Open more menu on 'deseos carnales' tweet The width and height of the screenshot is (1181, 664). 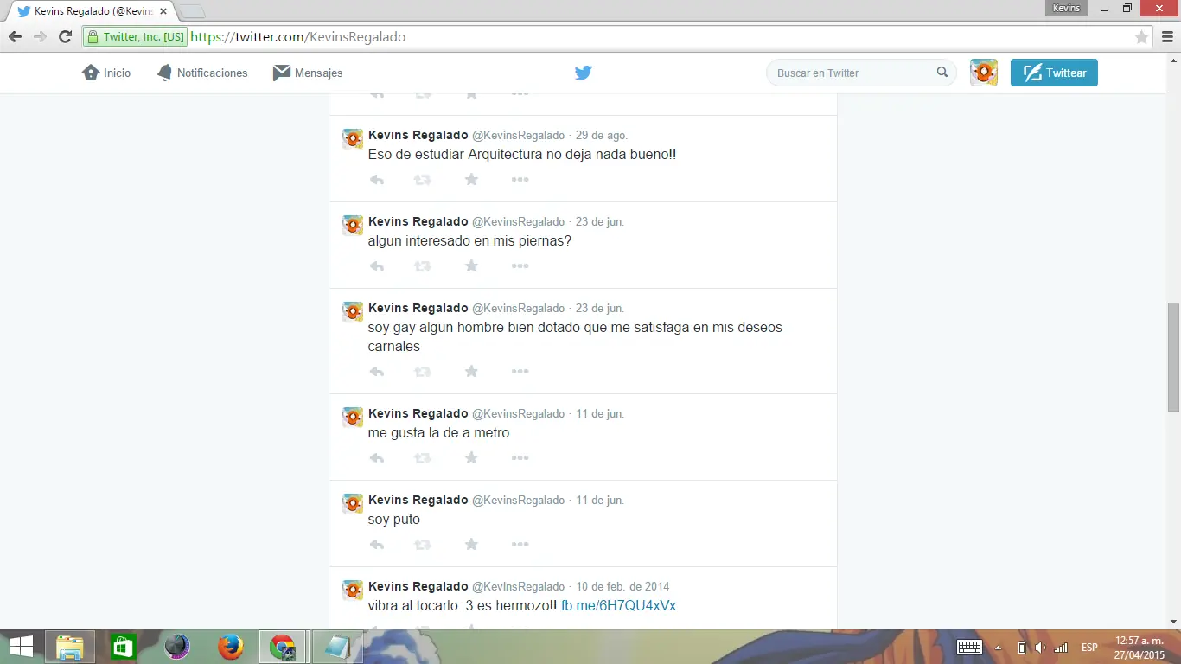(x=520, y=372)
